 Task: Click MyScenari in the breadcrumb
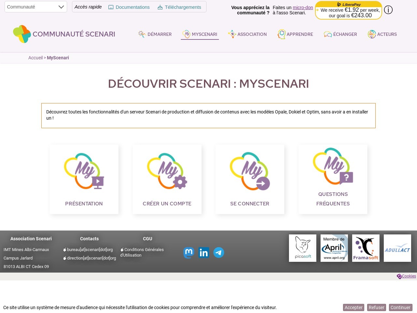coord(58,58)
